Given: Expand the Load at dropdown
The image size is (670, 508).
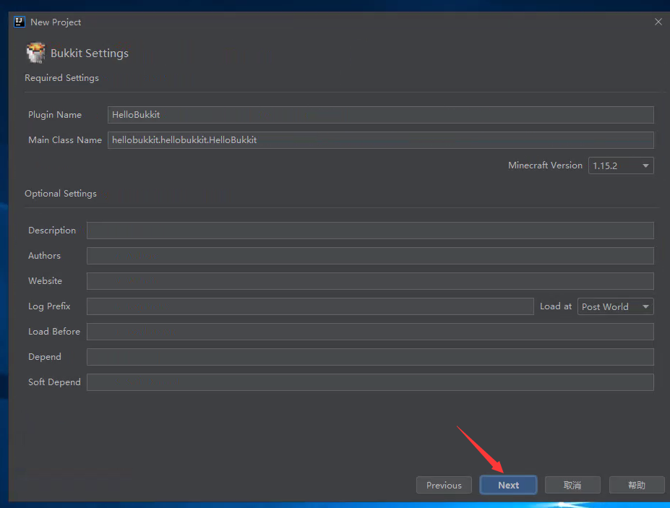Looking at the screenshot, I should (615, 306).
